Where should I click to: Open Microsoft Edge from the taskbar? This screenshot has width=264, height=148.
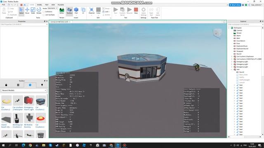(24, 145)
